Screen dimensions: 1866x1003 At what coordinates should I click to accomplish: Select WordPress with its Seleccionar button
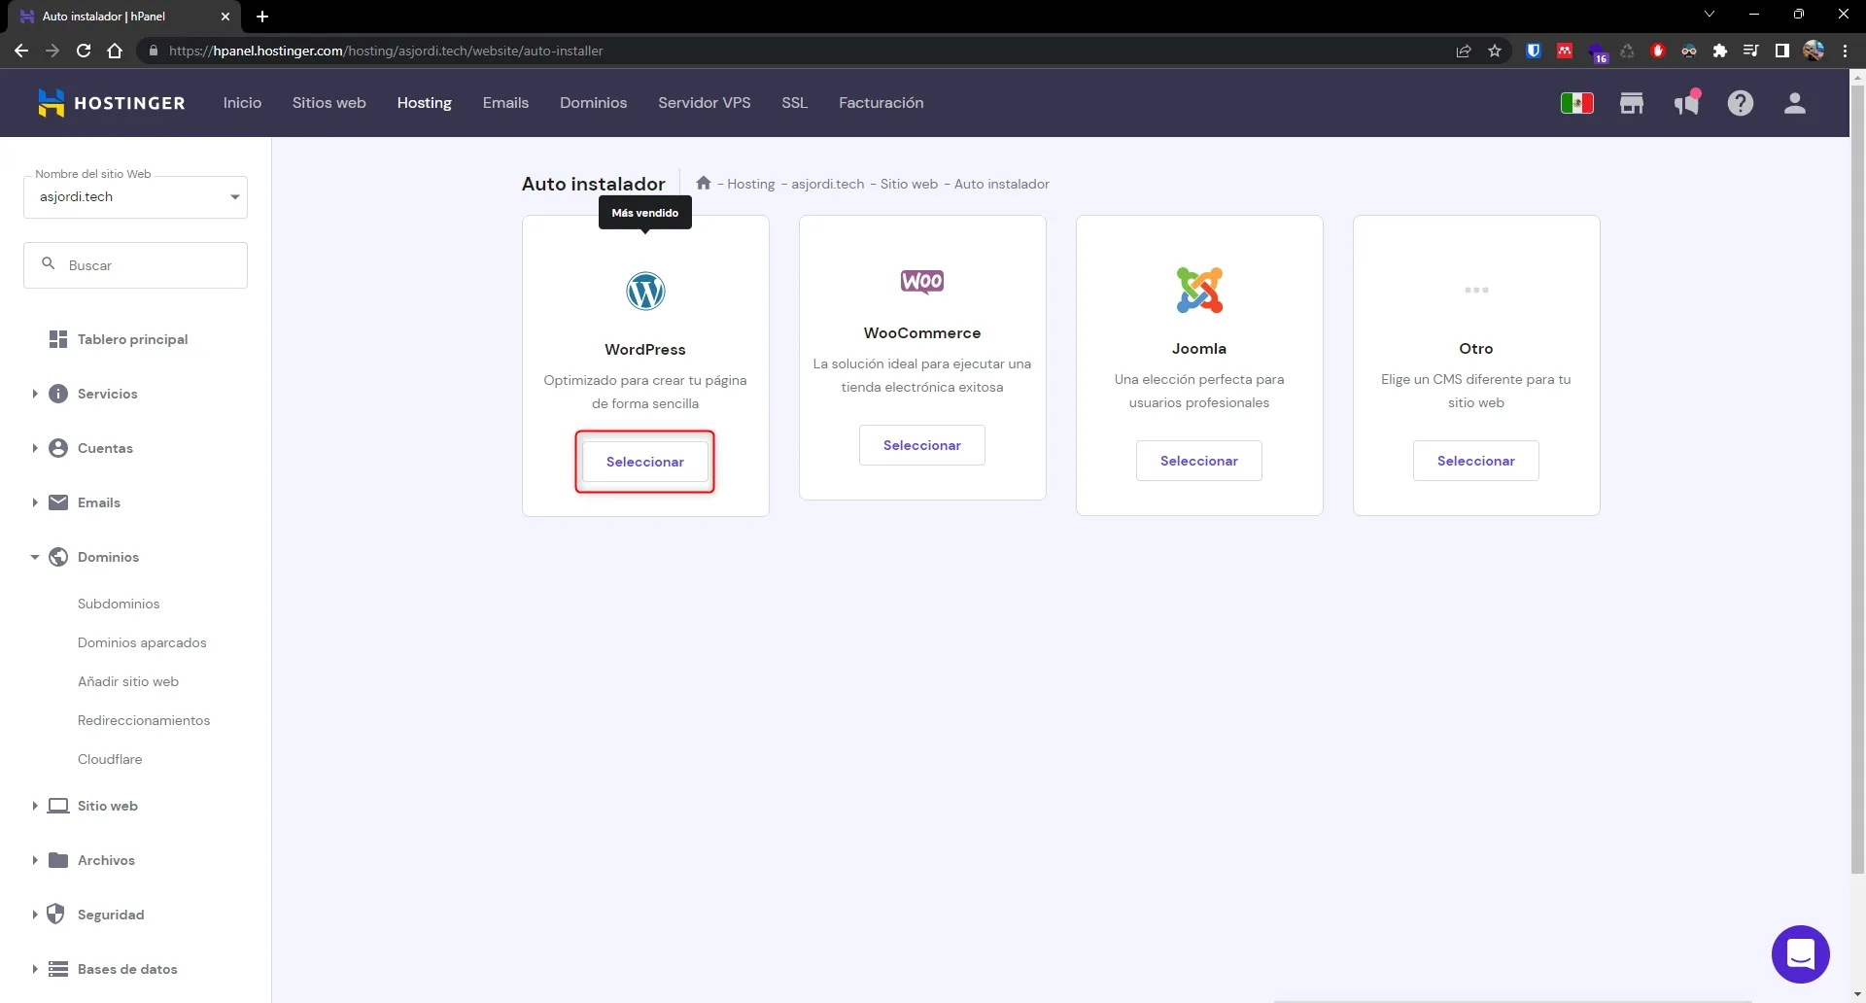645,462
